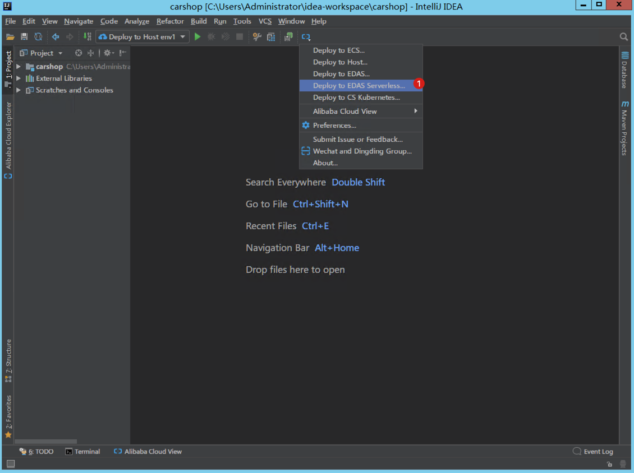Click the Run with Coverage icon
Viewport: 634px width, 473px height.
tap(225, 37)
